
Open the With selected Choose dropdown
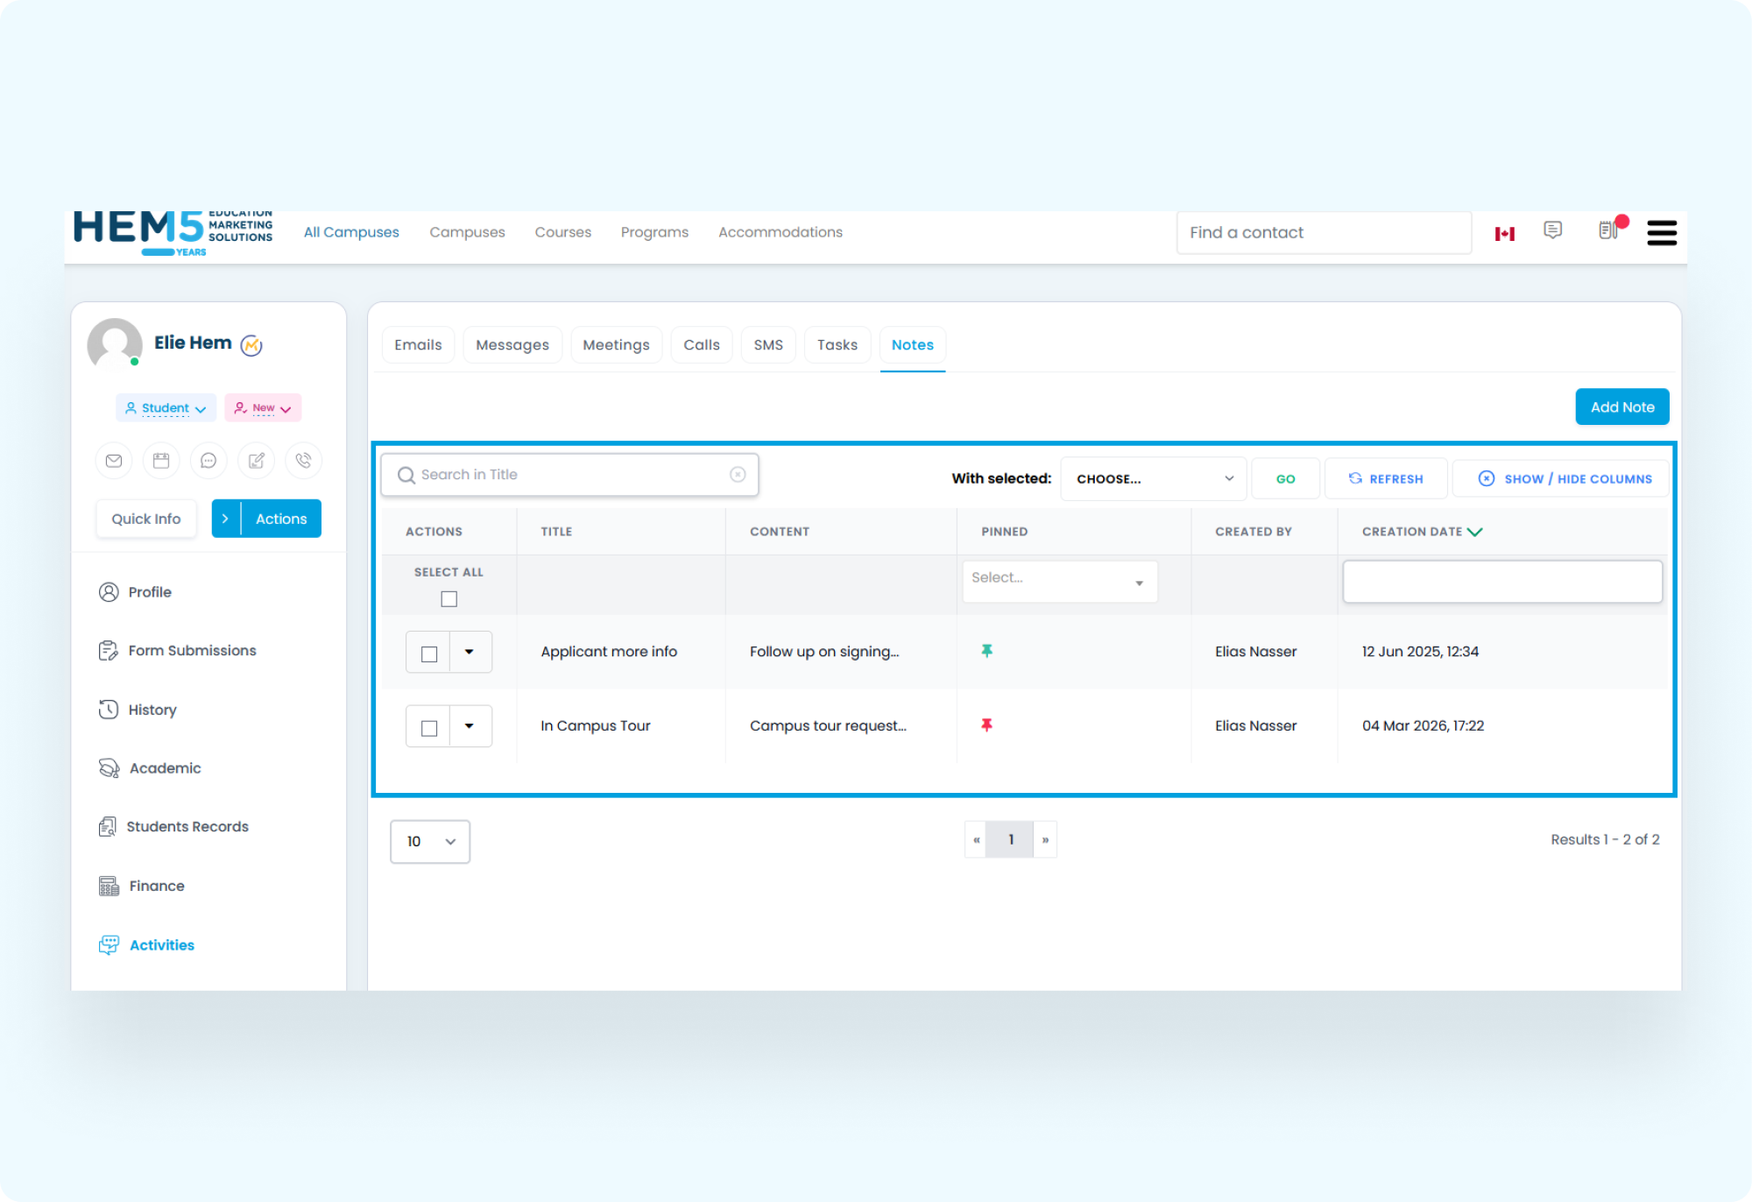point(1153,479)
